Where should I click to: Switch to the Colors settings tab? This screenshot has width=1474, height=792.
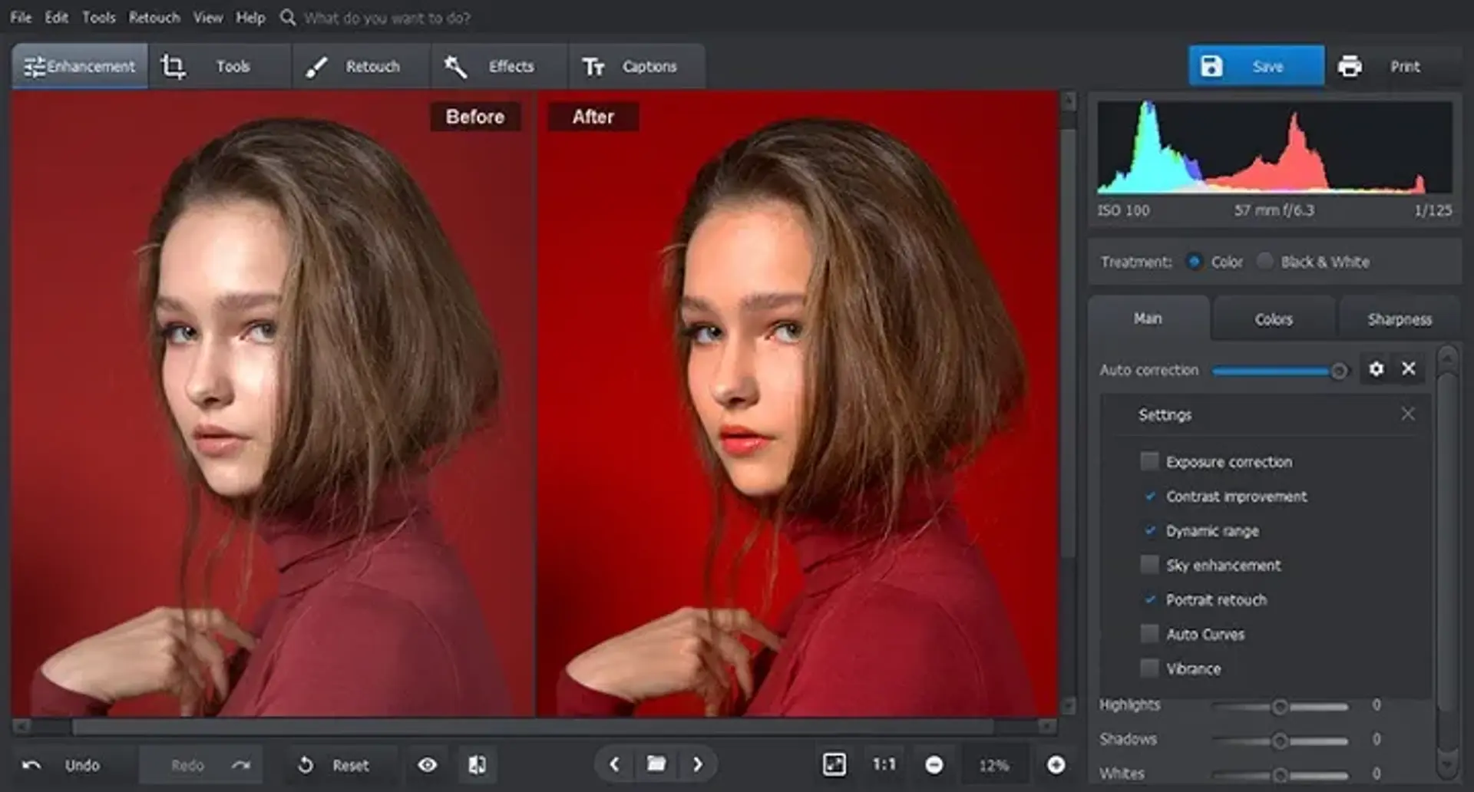[1274, 318]
